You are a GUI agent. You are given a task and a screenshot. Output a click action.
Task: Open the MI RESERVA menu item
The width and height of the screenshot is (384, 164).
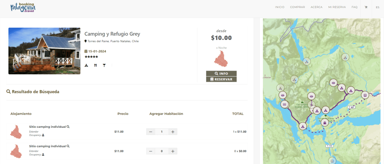(337, 7)
